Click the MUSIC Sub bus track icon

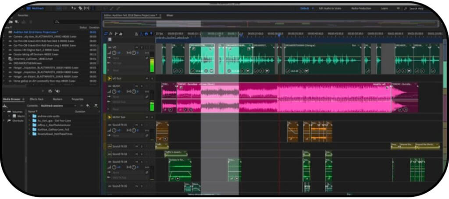click(110, 117)
